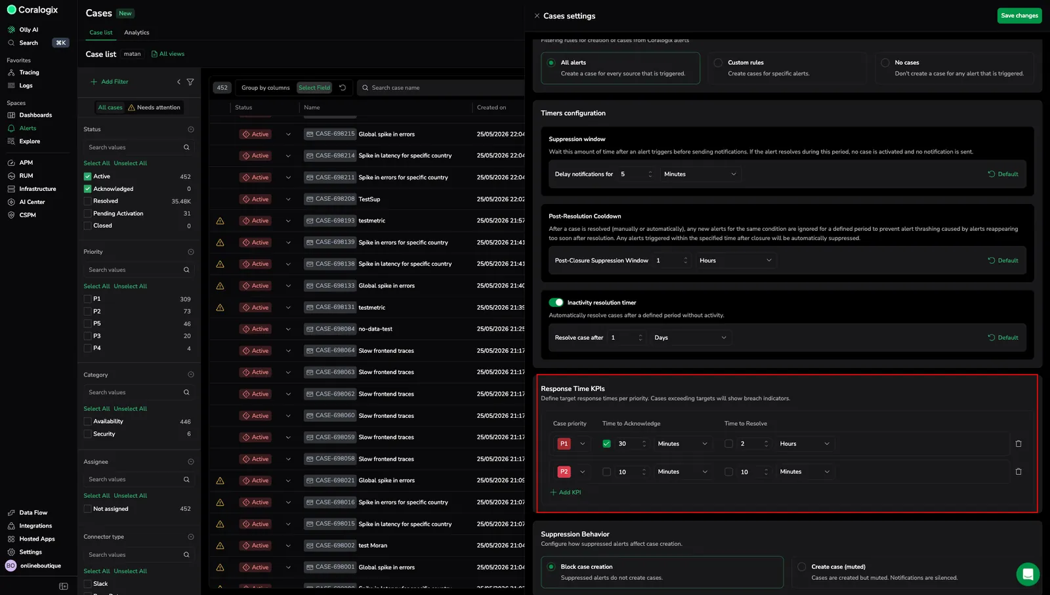Open Delay notifications Minutes unit dropdown
This screenshot has height=595, width=1050.
click(x=700, y=174)
